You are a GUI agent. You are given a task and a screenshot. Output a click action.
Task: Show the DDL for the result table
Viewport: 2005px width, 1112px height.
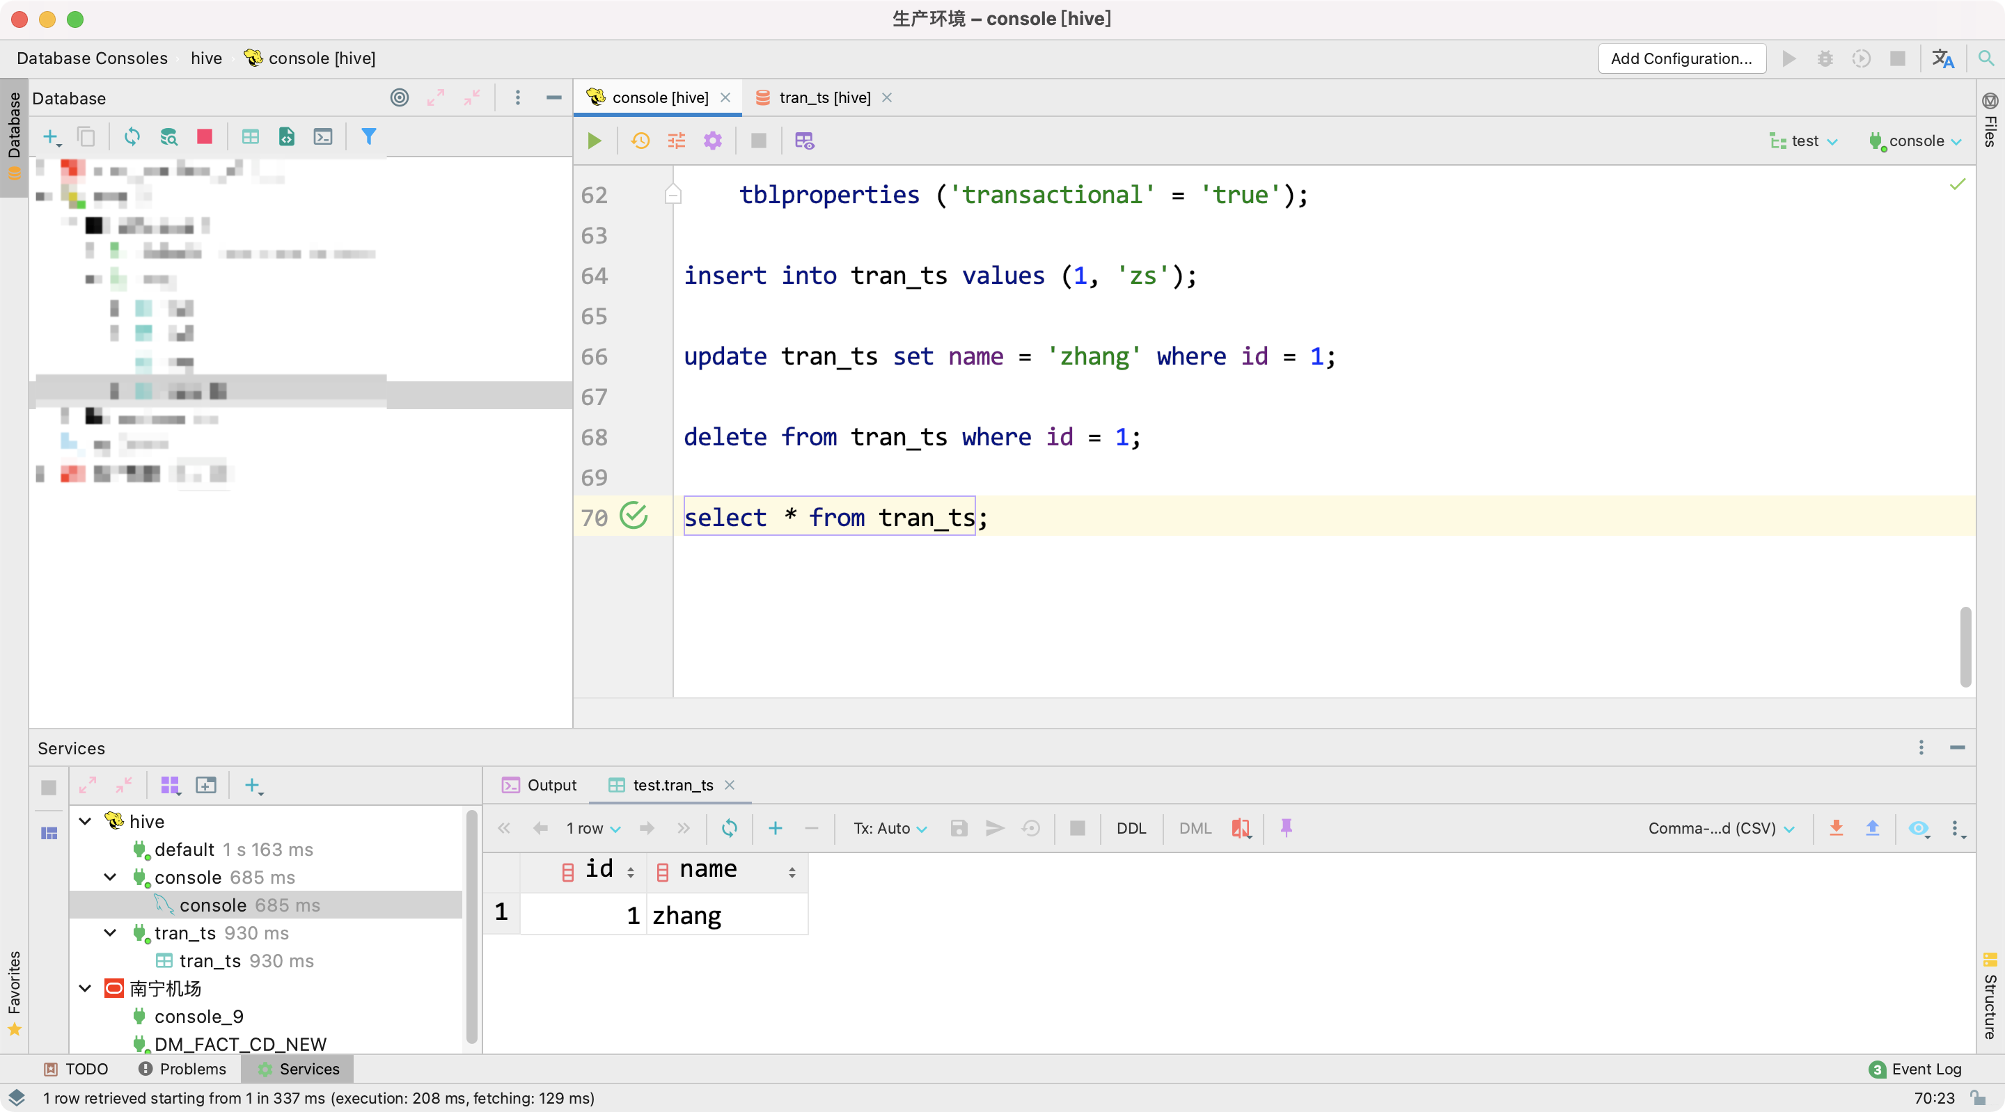point(1131,829)
